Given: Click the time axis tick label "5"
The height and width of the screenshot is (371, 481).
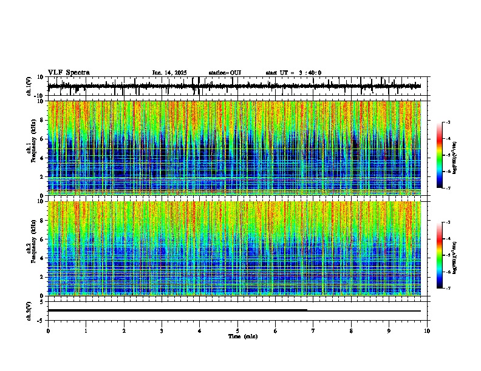Looking at the screenshot, I should (x=237, y=331).
